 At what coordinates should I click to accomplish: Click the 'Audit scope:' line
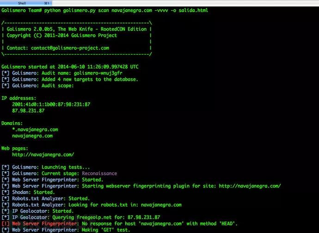(37, 86)
